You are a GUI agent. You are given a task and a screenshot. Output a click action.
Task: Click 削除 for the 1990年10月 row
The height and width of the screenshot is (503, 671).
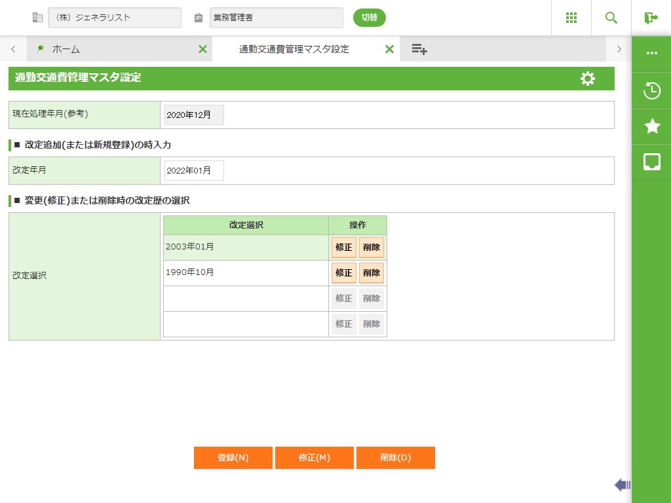tap(372, 273)
